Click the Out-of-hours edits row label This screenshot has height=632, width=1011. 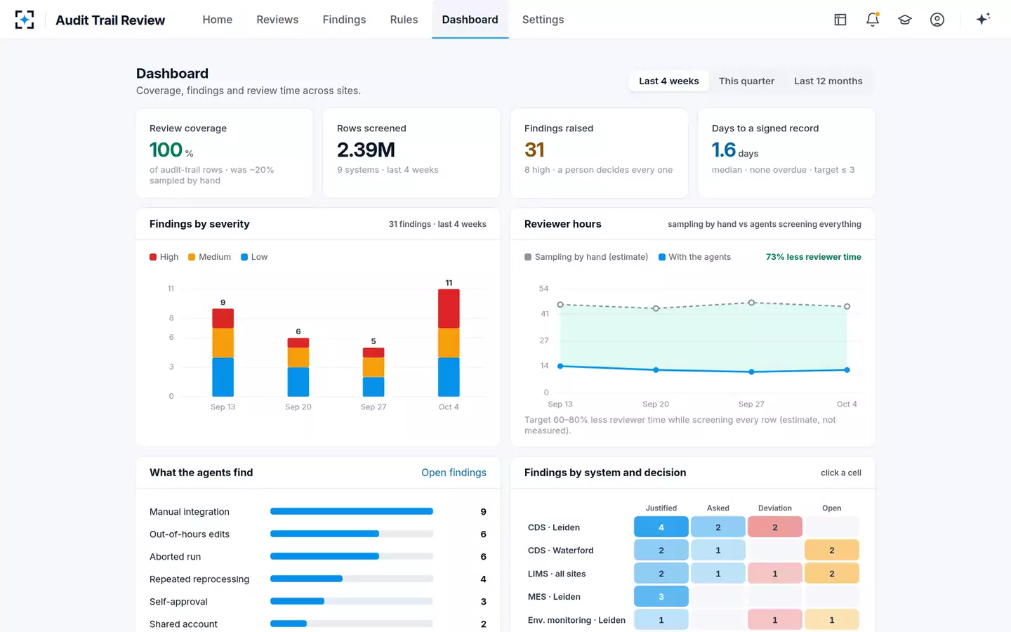point(190,534)
